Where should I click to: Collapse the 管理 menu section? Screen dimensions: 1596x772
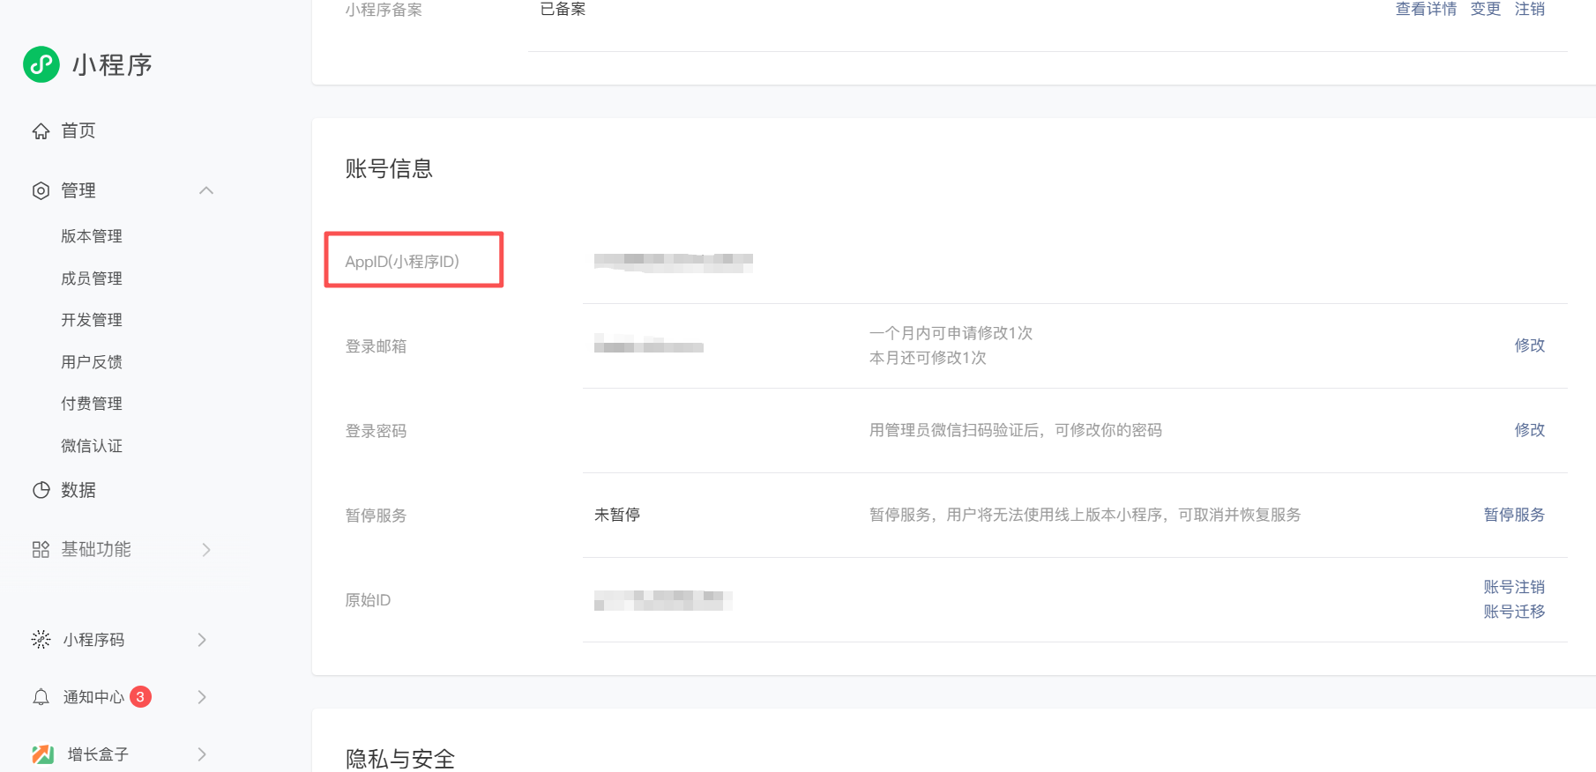coord(206,191)
